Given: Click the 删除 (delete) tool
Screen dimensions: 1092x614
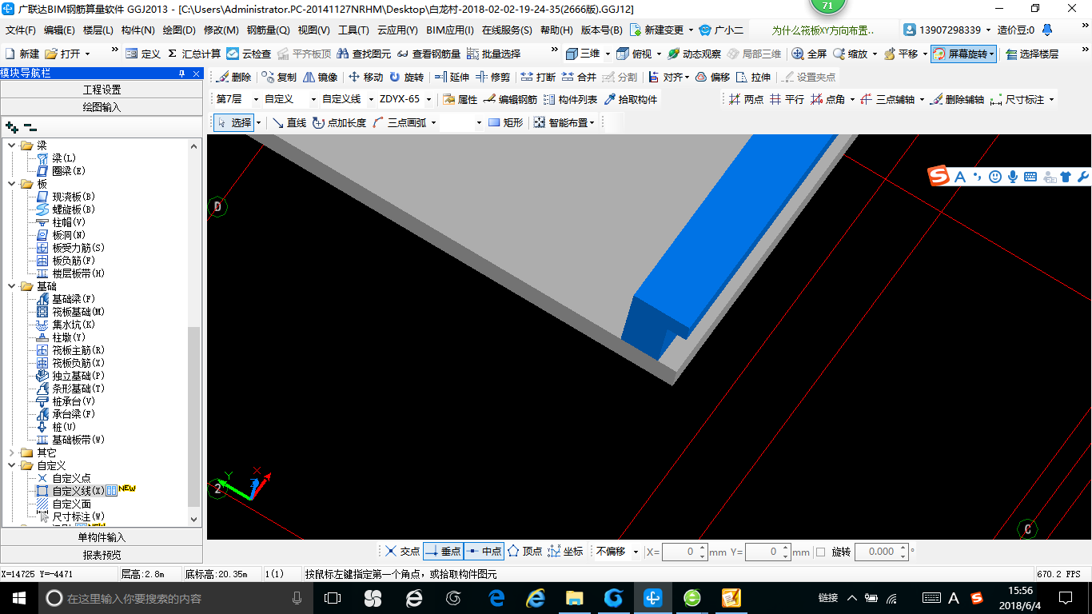Looking at the screenshot, I should pyautogui.click(x=233, y=78).
